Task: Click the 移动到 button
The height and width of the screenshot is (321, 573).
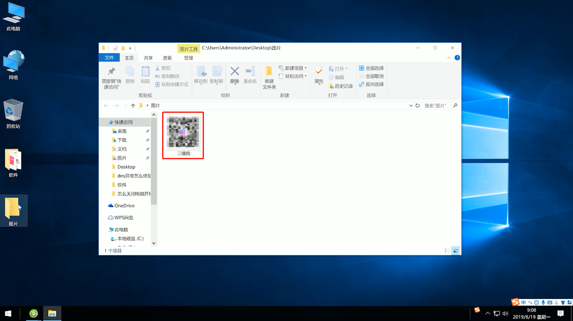Action: click(x=201, y=75)
